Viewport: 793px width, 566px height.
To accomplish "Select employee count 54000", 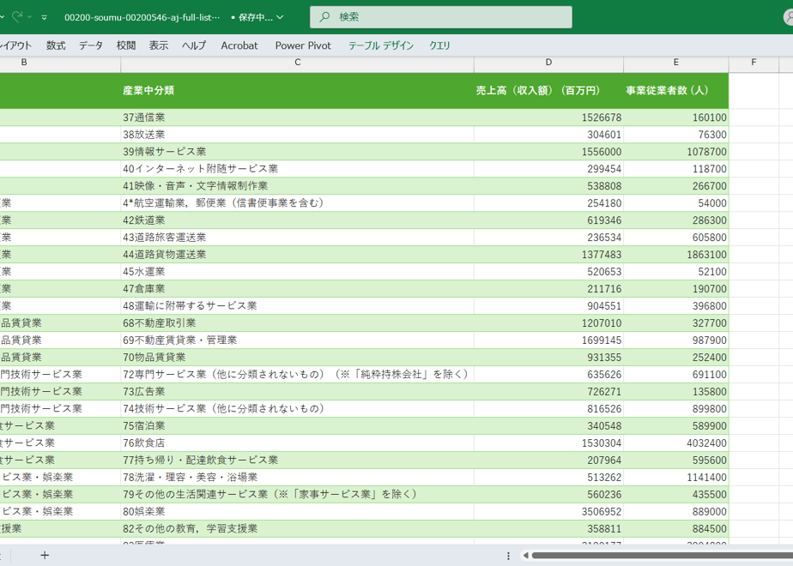I will pos(676,203).
